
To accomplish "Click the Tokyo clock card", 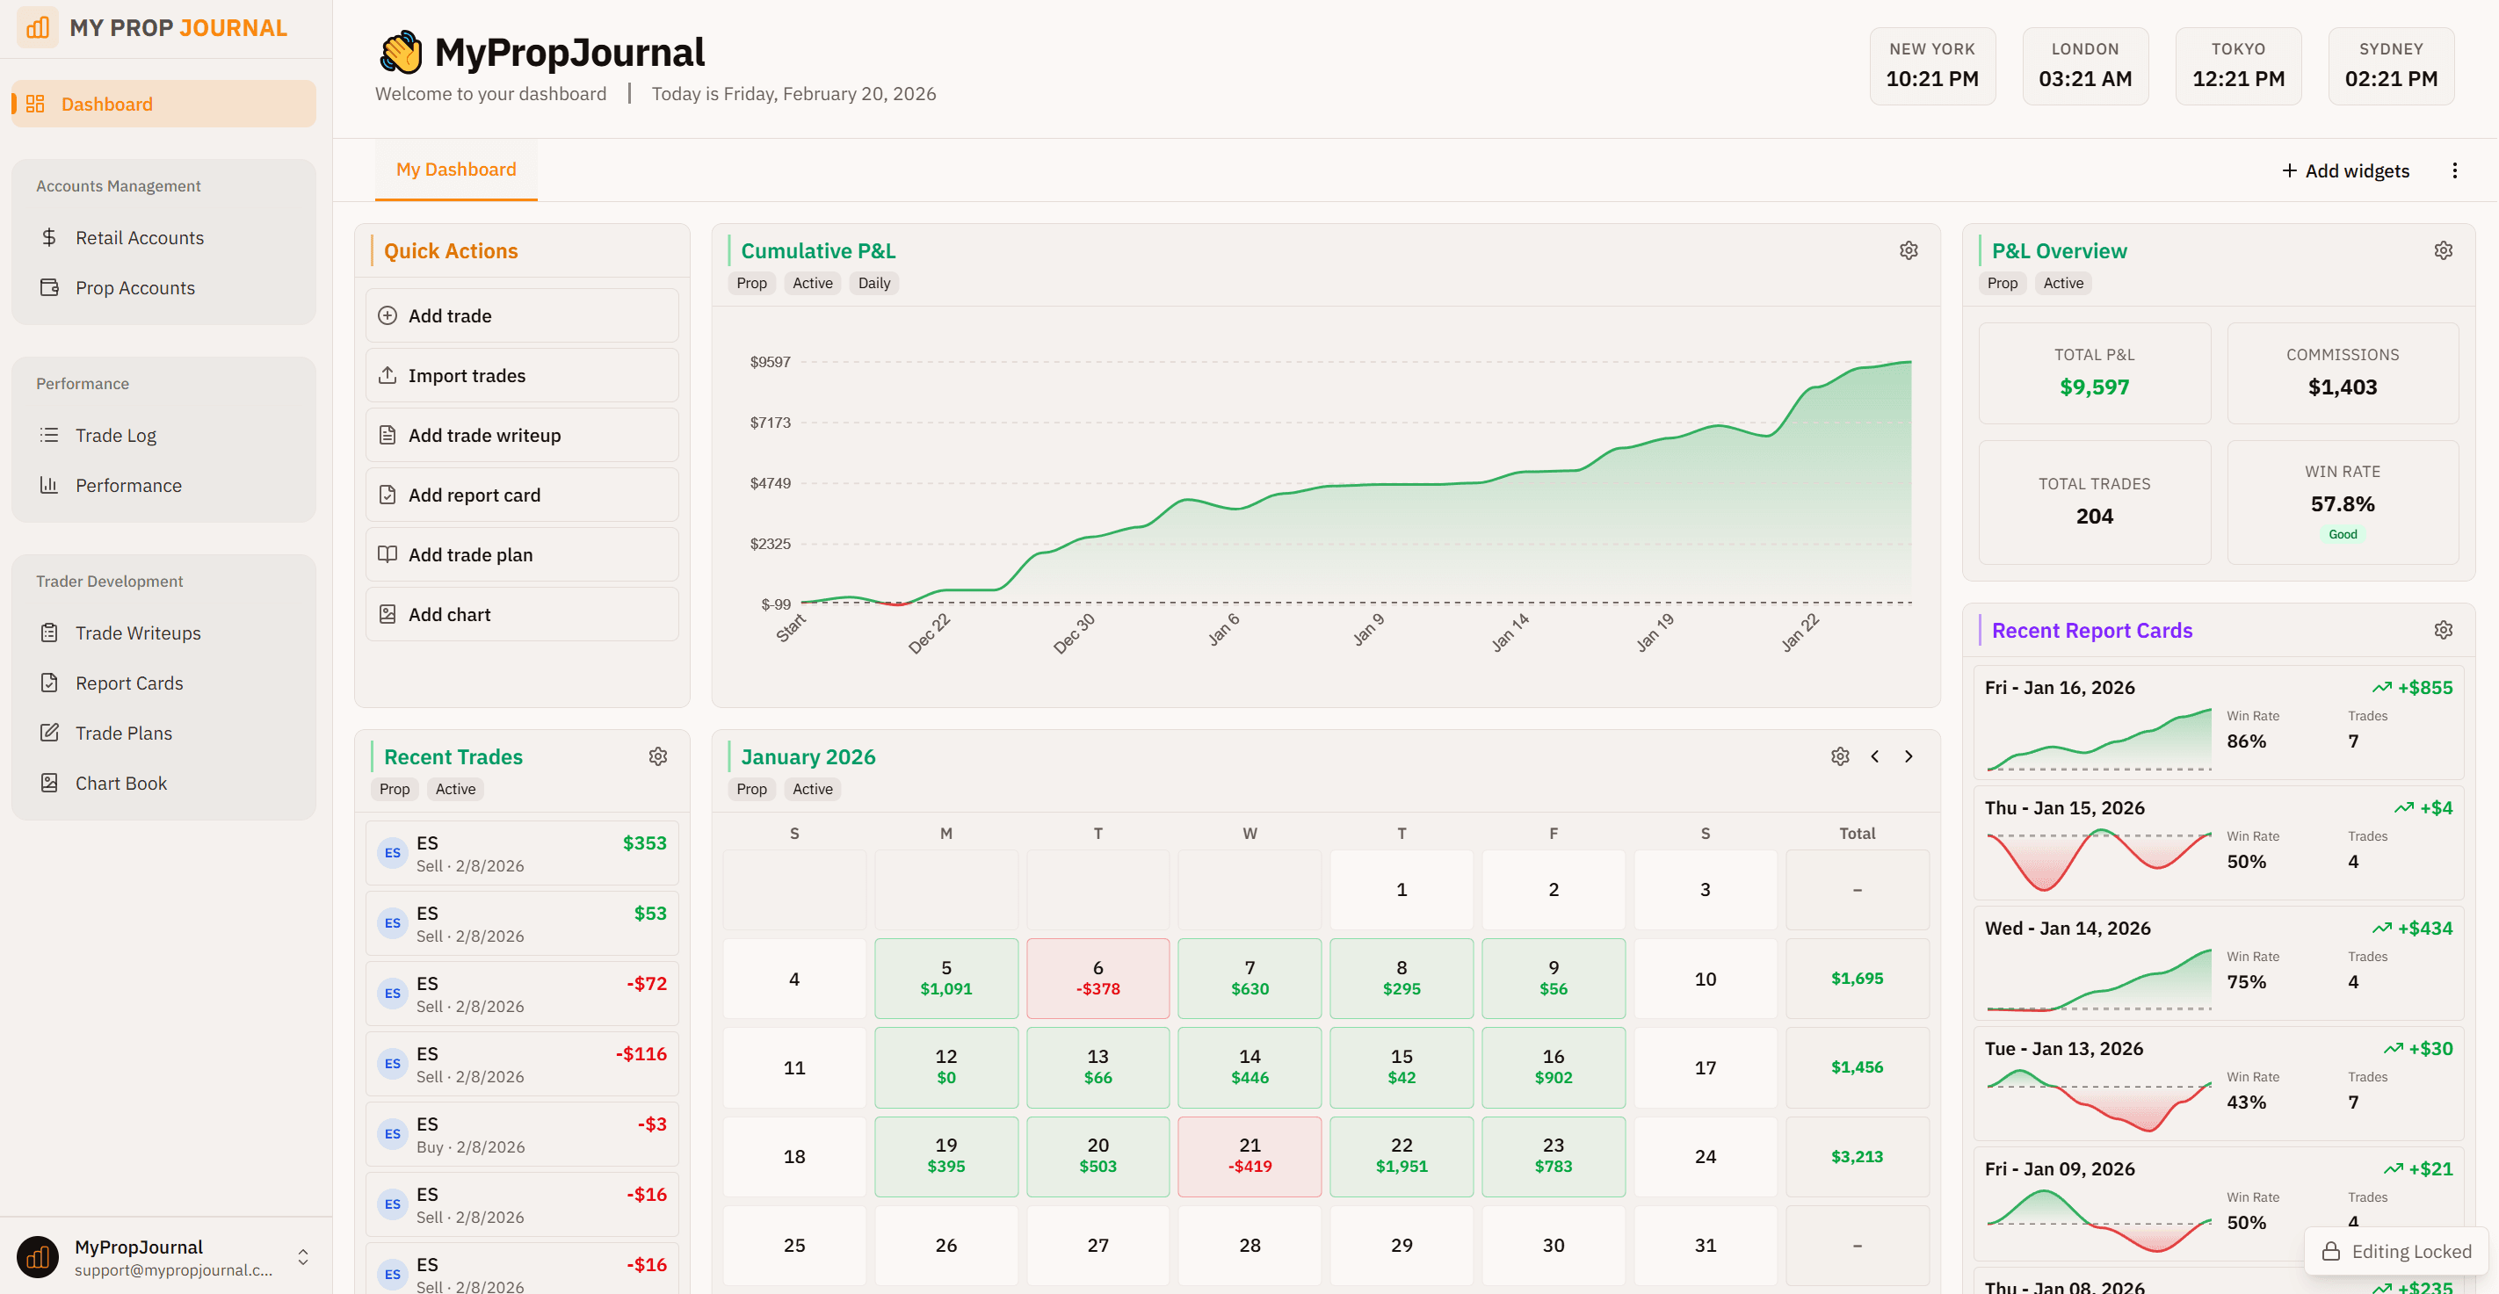I will (x=2237, y=66).
